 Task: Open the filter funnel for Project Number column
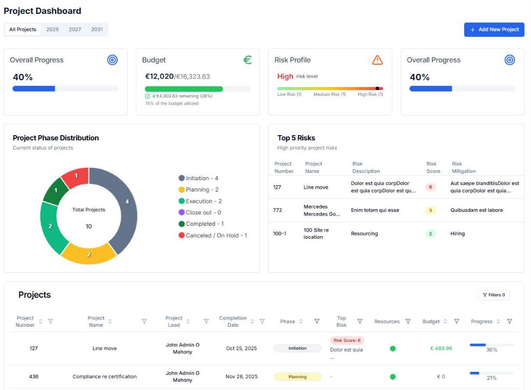50,321
